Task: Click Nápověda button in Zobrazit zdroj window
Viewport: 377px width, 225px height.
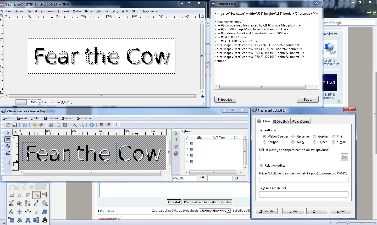Action: pos(225,100)
